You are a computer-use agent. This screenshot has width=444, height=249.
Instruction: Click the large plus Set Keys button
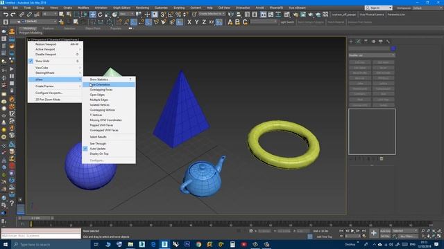[374, 233]
